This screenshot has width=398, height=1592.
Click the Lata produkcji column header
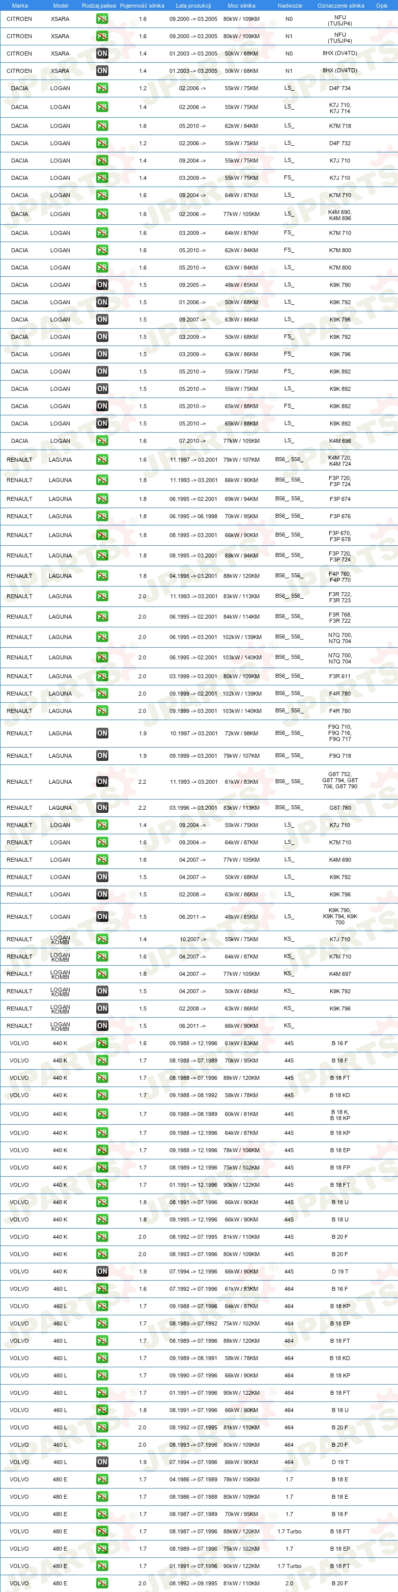[193, 6]
